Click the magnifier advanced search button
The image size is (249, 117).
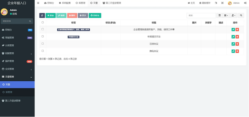(x=241, y=15)
